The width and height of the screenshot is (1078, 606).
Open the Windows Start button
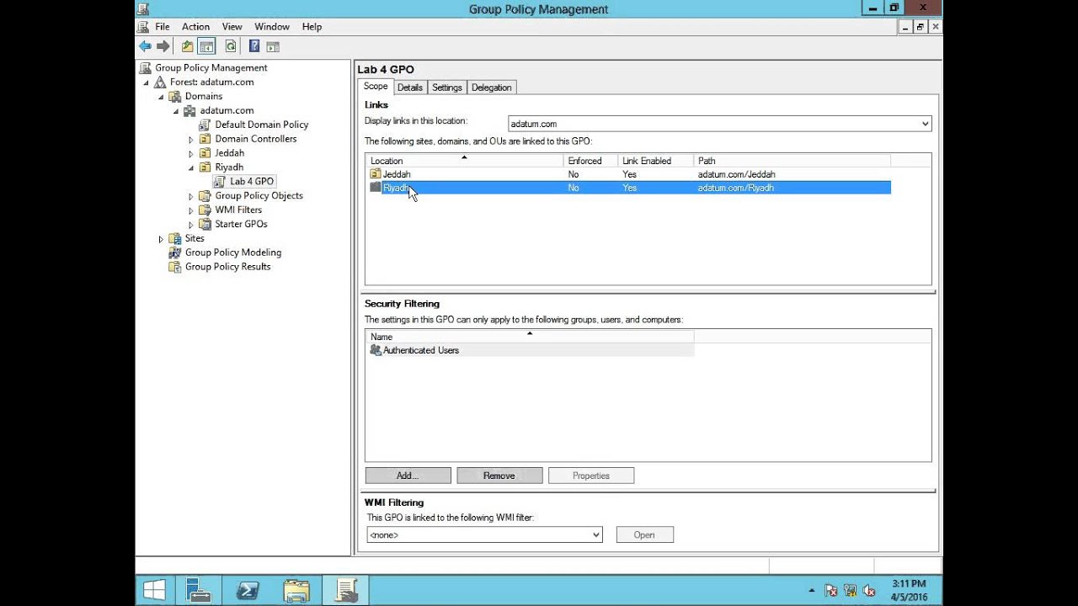(x=154, y=589)
